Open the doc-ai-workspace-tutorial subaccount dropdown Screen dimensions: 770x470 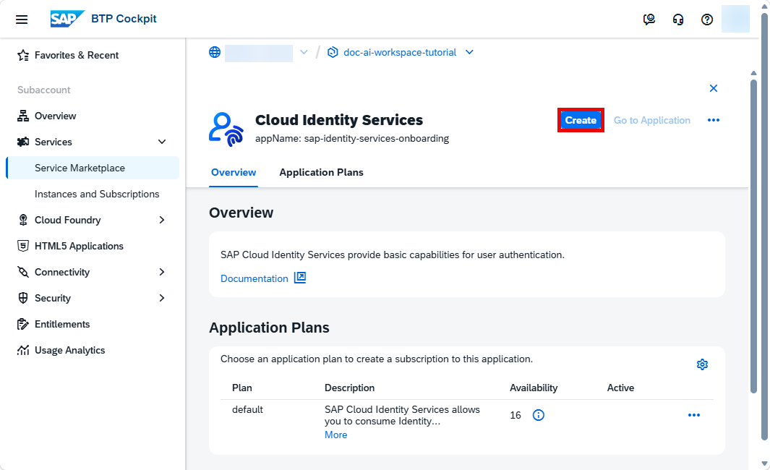point(469,52)
